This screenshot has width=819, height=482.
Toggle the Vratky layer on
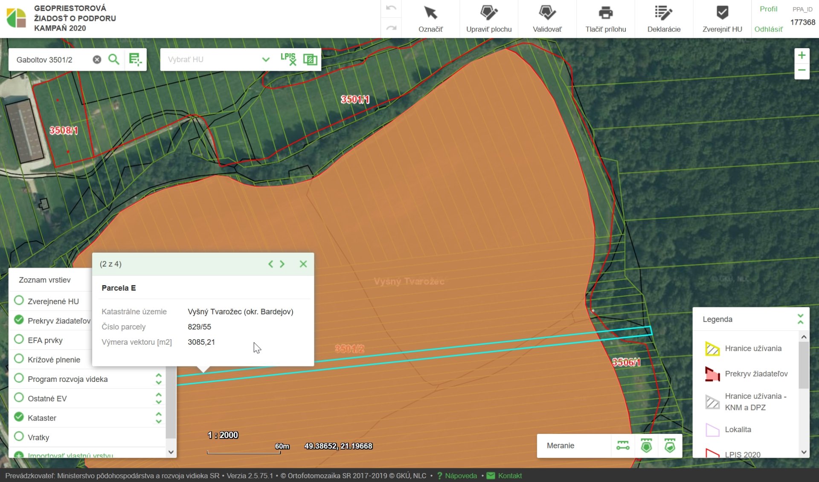point(19,437)
